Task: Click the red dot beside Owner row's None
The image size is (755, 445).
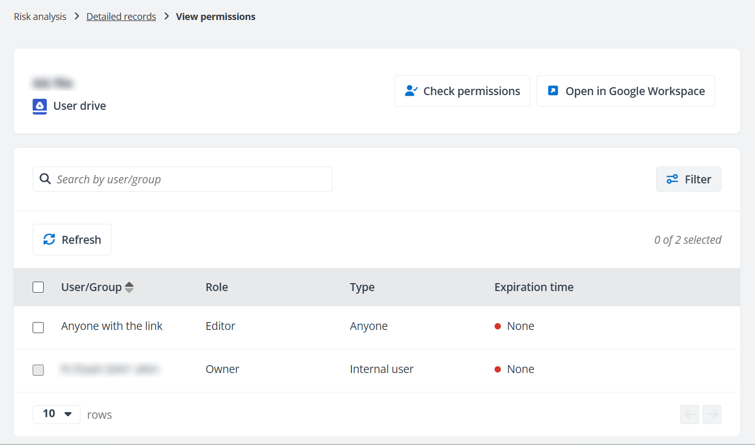Action: (x=498, y=369)
